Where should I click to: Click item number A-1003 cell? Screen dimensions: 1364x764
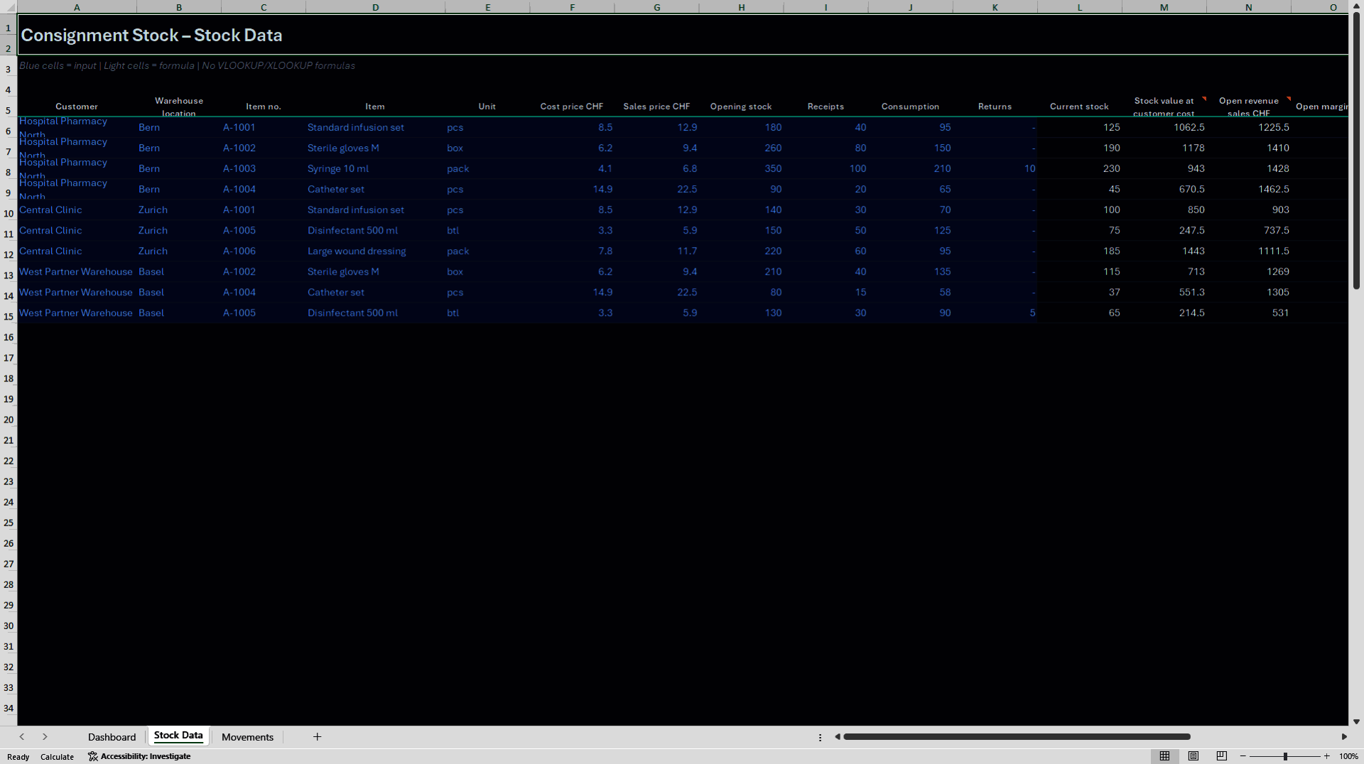click(264, 168)
